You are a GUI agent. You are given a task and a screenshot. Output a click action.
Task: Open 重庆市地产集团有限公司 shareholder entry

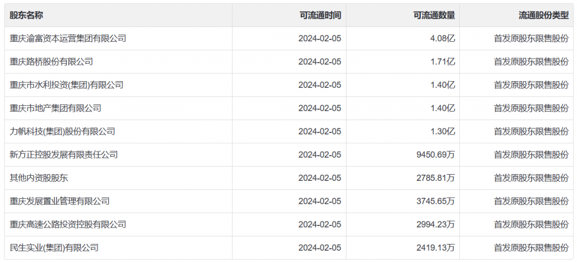(x=55, y=108)
